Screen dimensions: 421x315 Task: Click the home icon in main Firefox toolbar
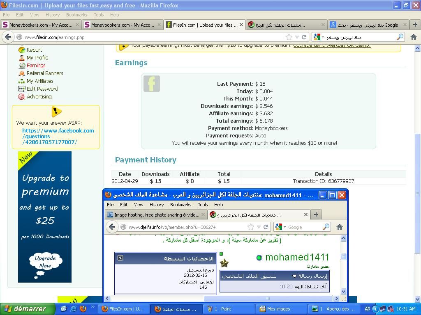click(414, 37)
